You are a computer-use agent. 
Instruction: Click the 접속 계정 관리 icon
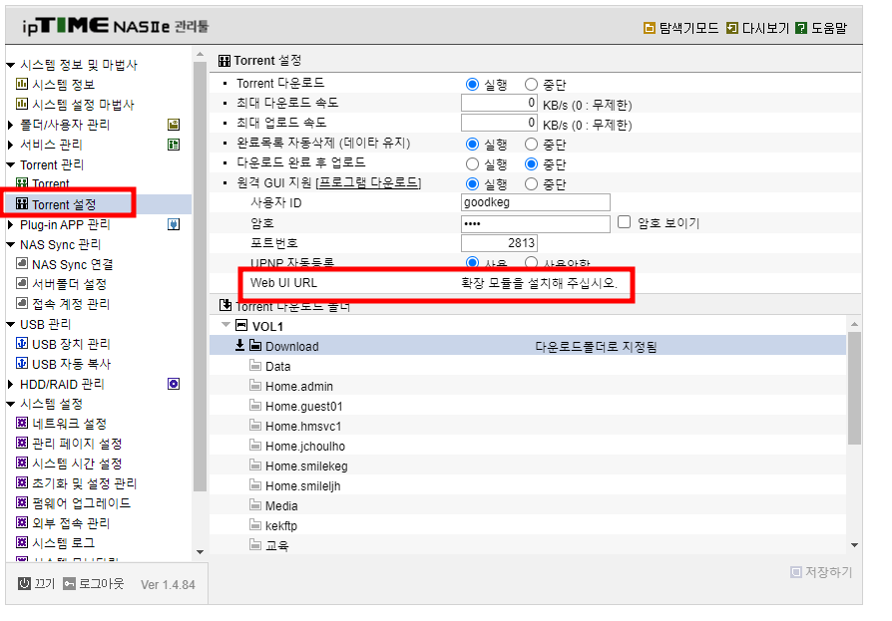[22, 303]
